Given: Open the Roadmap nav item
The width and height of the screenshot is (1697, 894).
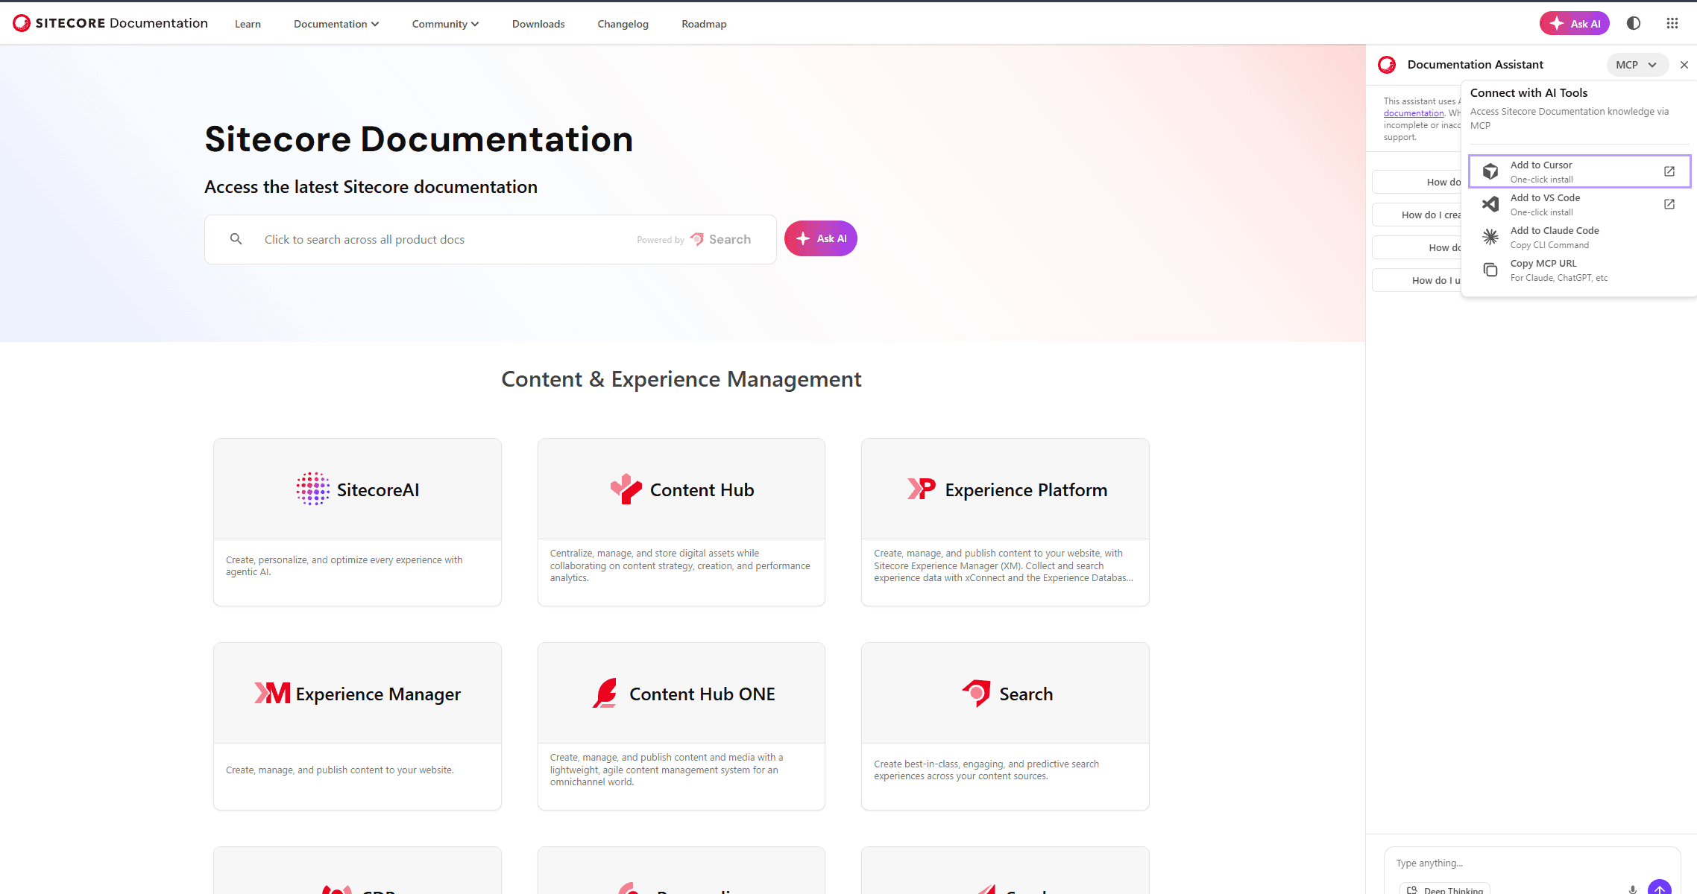Looking at the screenshot, I should point(704,24).
